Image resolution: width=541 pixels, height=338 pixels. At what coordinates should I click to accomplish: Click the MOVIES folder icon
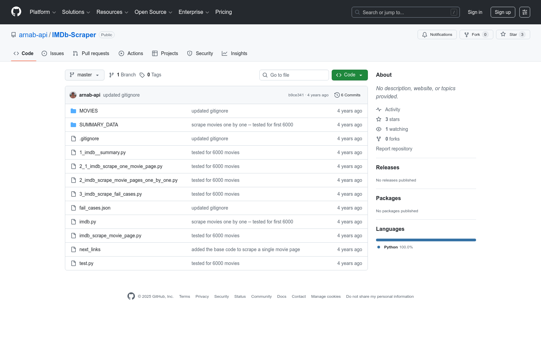pos(73,111)
